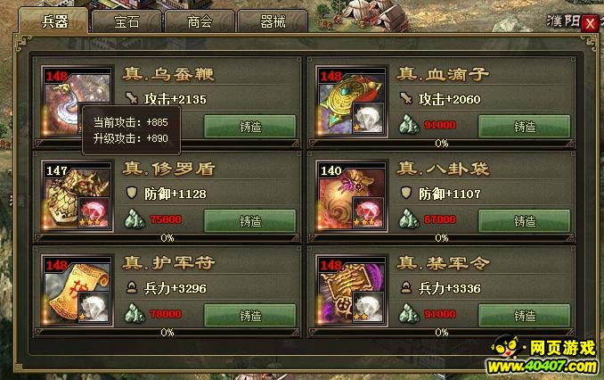This screenshot has height=380, width=604.
Task: Click 铸造 button for 真.修罗盾
Action: click(250, 220)
